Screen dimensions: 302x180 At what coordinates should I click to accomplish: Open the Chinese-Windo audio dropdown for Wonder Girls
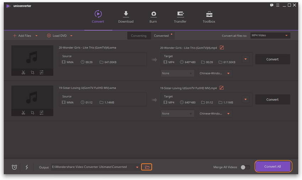[x=215, y=73]
